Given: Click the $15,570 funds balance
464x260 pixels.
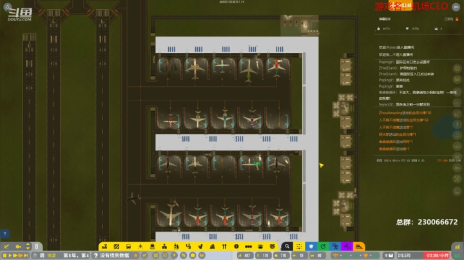Looking at the screenshot, I should (x=404, y=255).
